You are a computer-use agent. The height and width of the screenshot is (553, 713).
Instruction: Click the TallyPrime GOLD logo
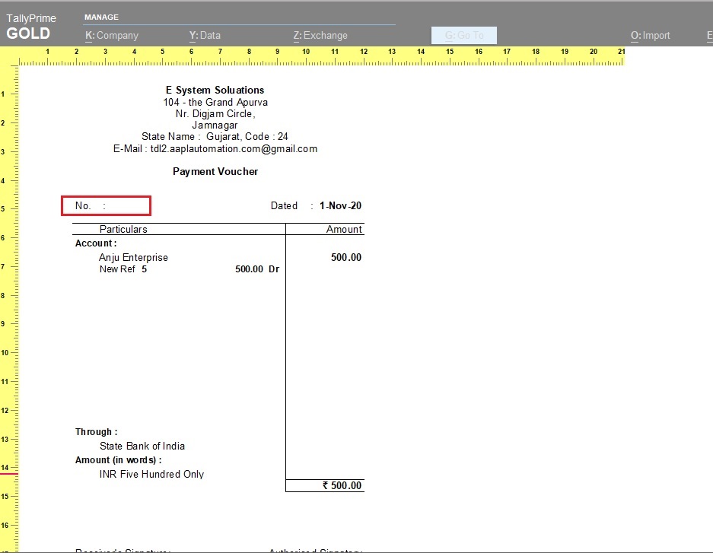click(30, 27)
